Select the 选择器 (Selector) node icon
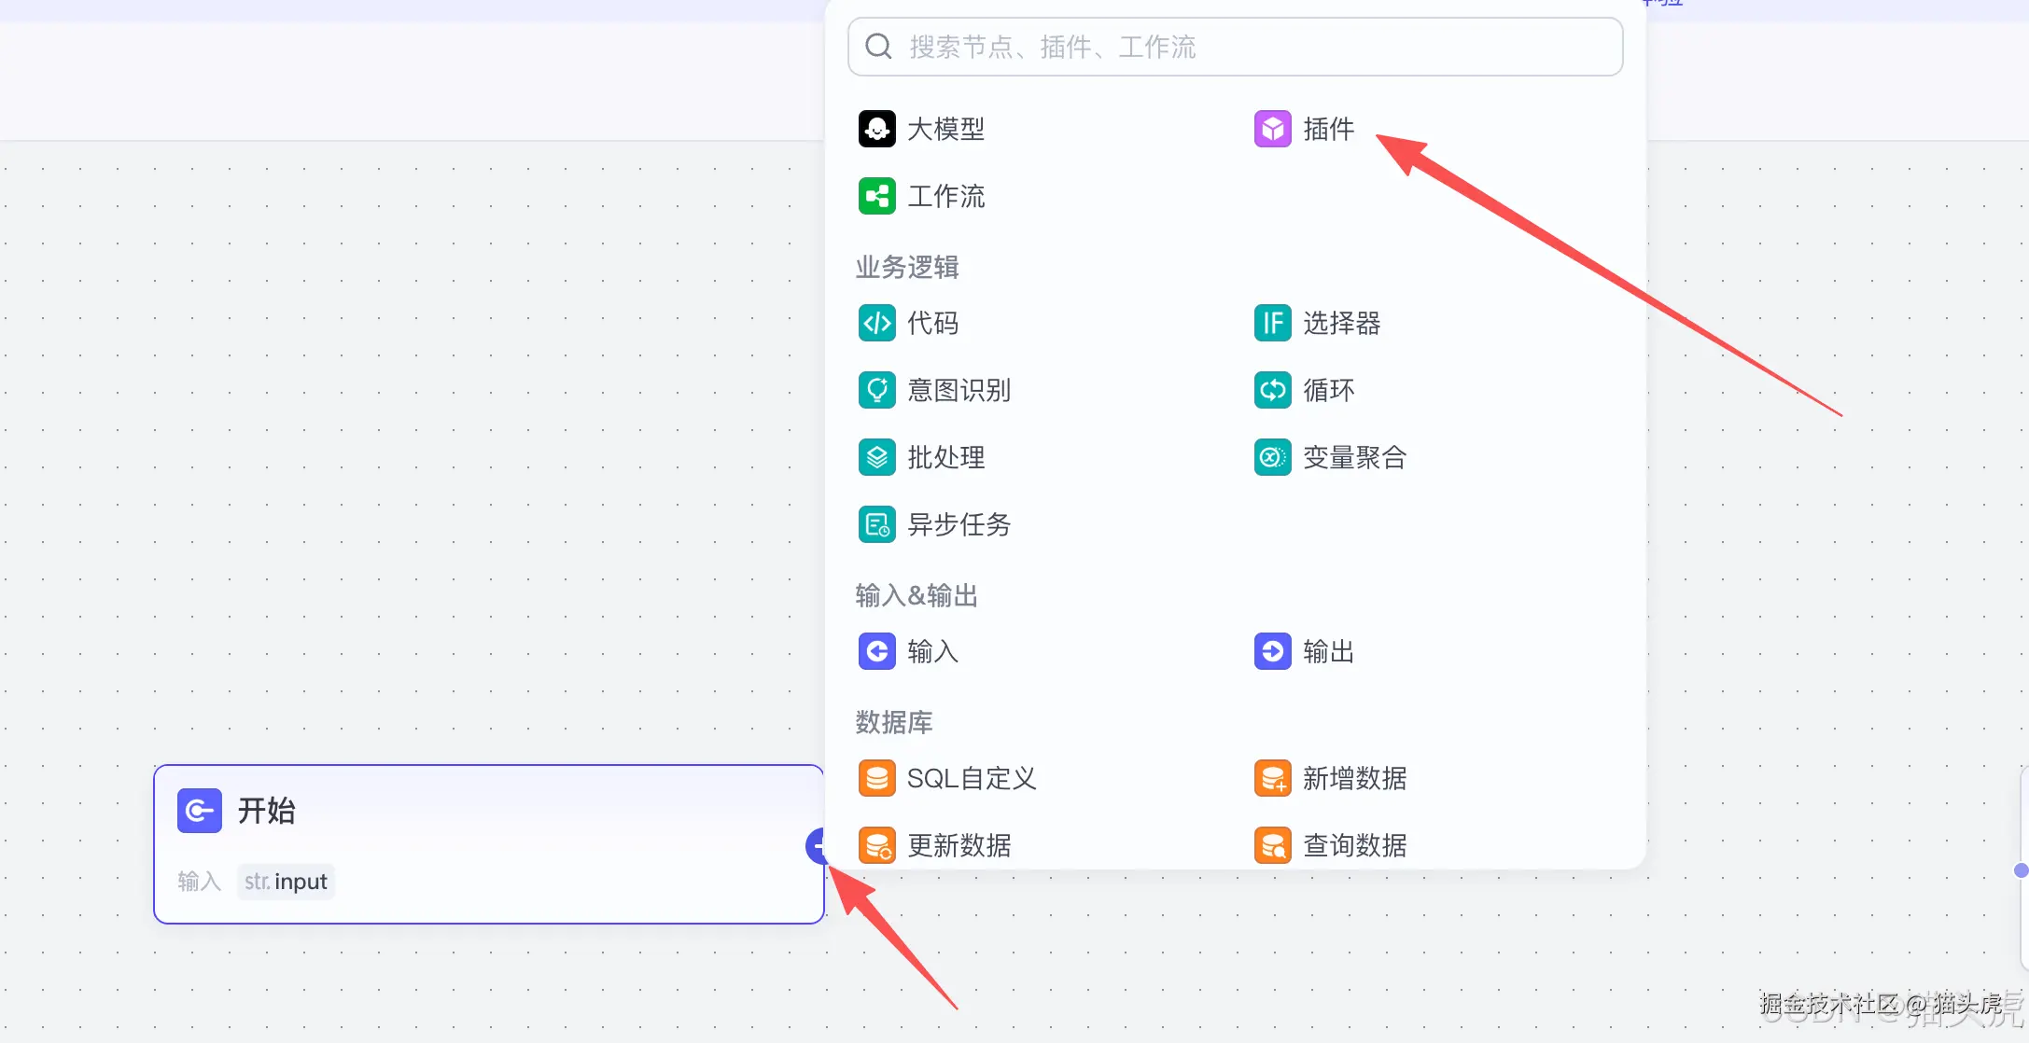This screenshot has height=1043, width=2029. (1270, 322)
